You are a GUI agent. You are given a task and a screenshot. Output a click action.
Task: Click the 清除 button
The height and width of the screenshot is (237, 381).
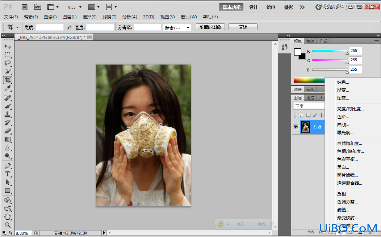(x=243, y=27)
